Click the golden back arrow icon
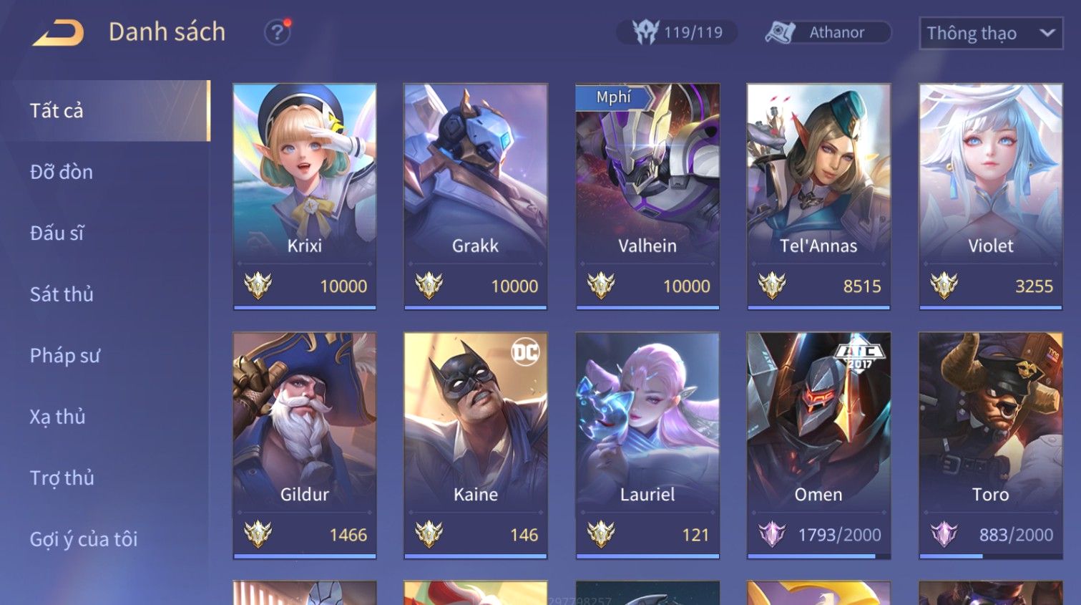The image size is (1081, 605). (x=58, y=33)
